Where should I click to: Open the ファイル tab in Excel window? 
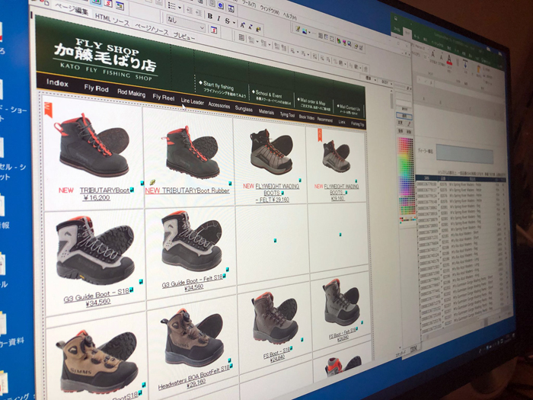(397, 30)
